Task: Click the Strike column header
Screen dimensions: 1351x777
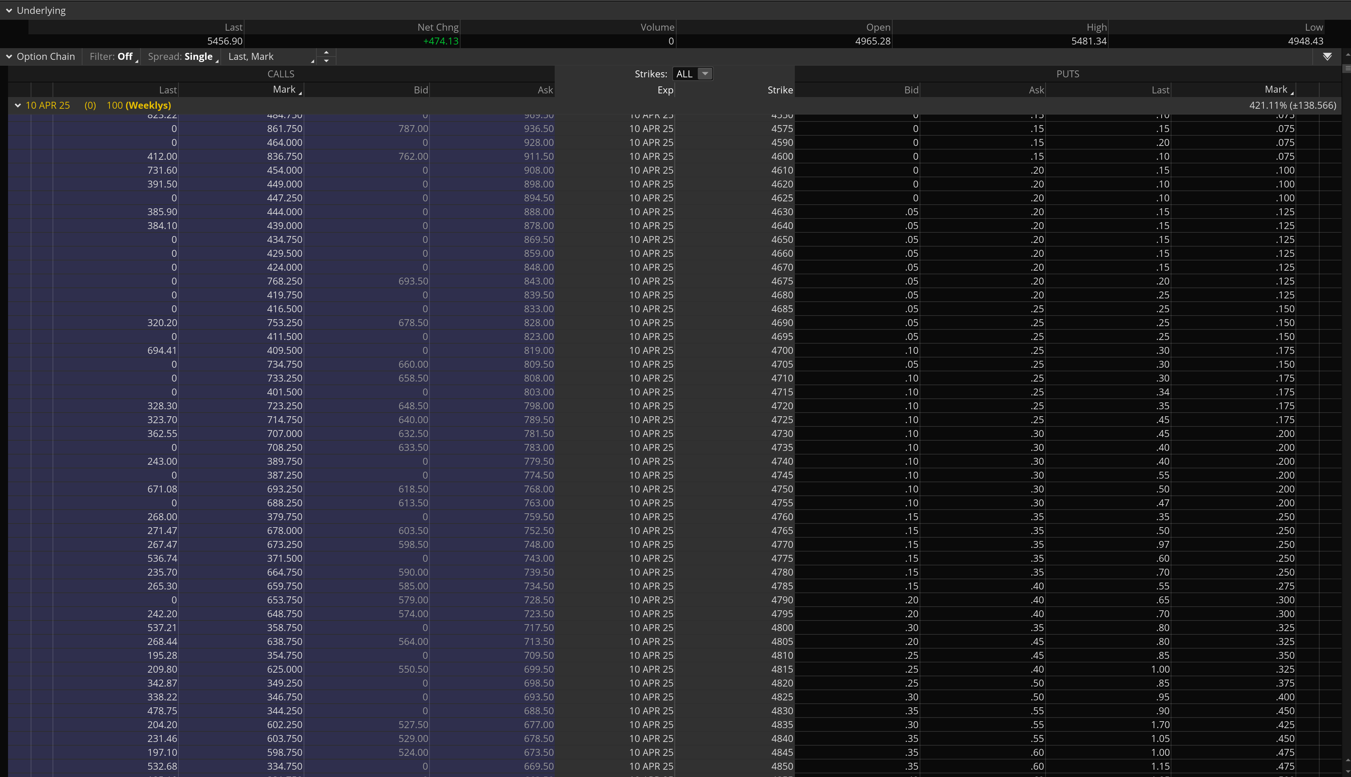Action: tap(780, 90)
